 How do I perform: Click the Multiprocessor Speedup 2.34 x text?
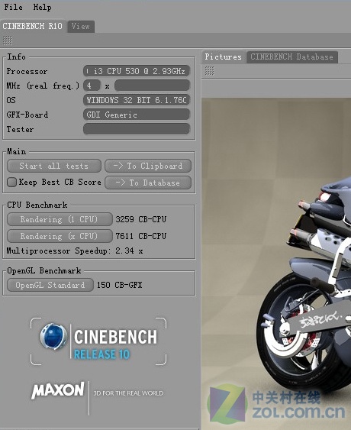tap(75, 251)
